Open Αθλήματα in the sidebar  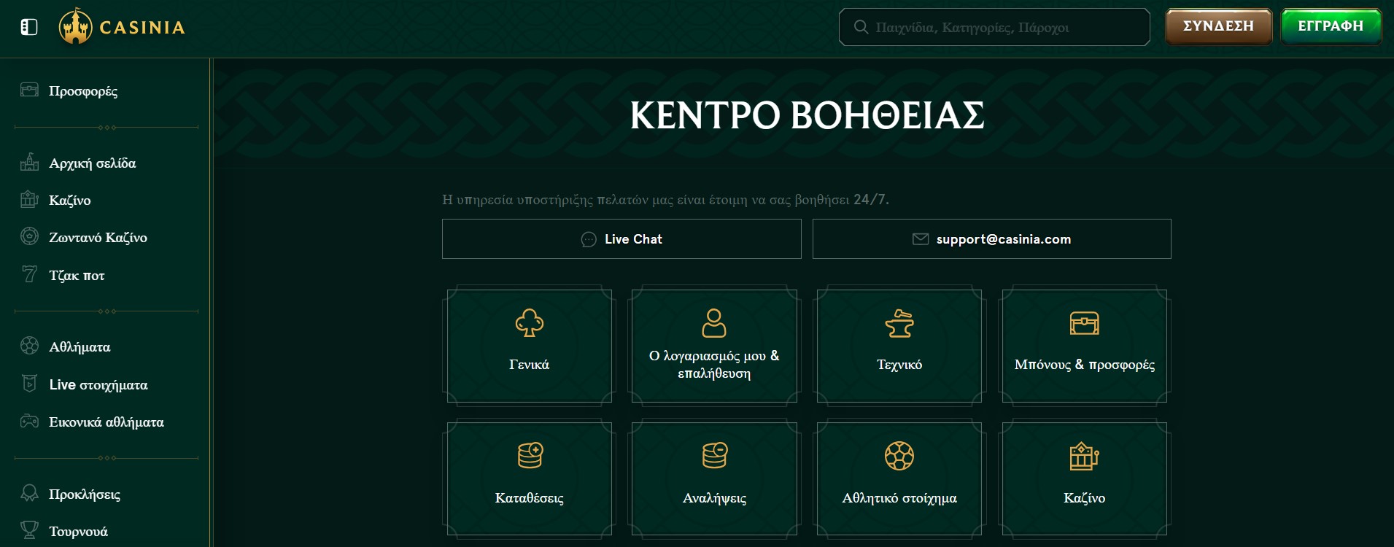pyautogui.click(x=80, y=347)
